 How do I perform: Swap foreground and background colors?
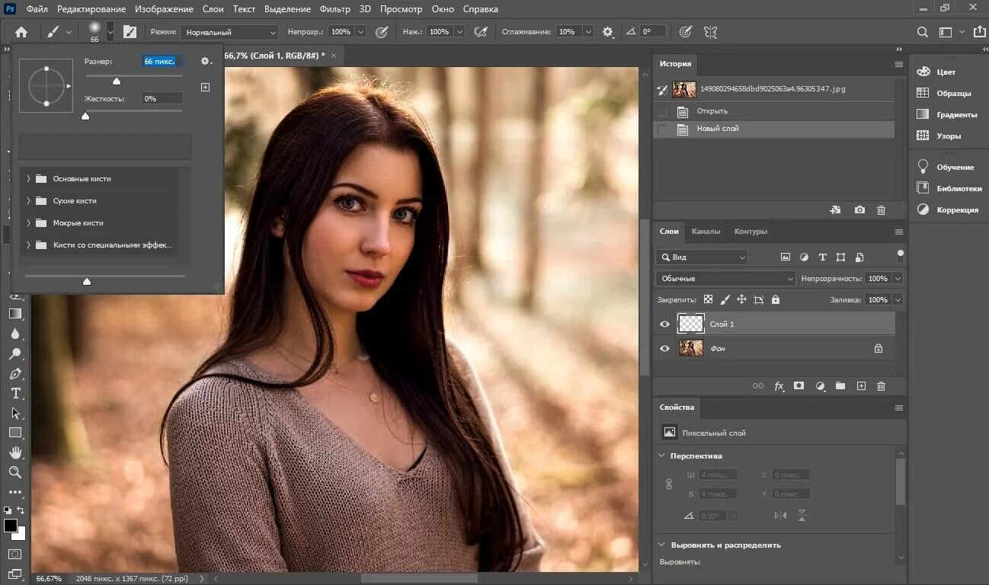[21, 510]
